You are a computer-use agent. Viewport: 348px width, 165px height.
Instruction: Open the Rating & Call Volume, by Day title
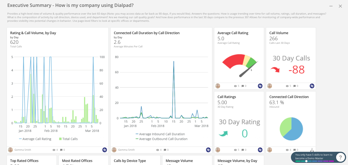pos(33,33)
